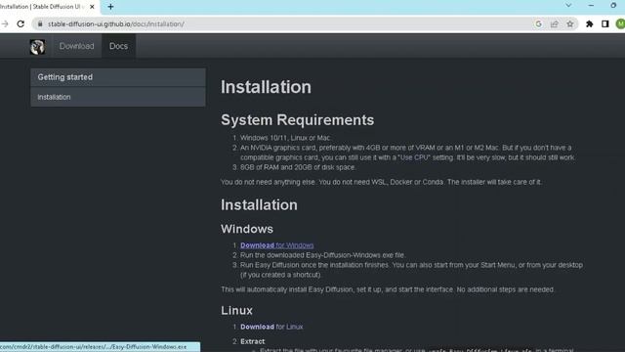Click the forward navigation arrow
Viewport: 625px width, 352px height.
5,23
